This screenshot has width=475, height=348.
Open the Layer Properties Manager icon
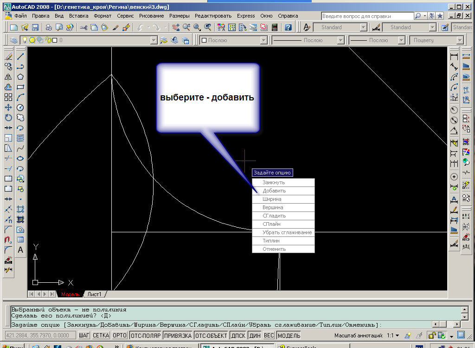pyautogui.click(x=14, y=40)
